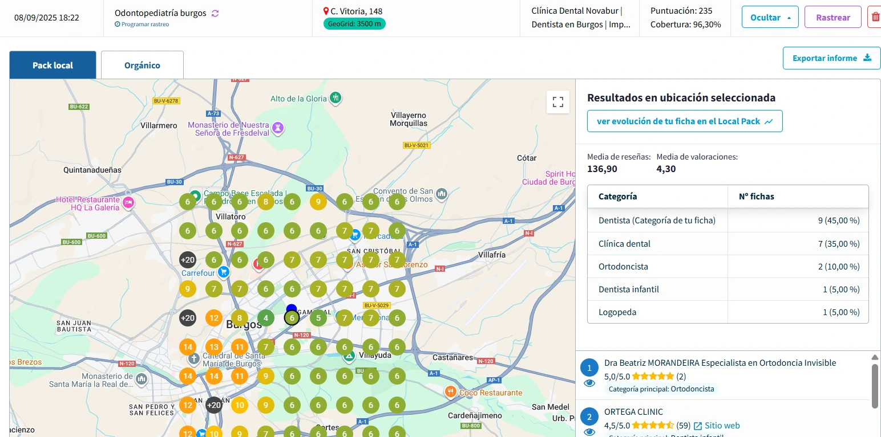Click the red location pin near C. Vitoria, 148
The height and width of the screenshot is (437, 881).
click(x=326, y=11)
